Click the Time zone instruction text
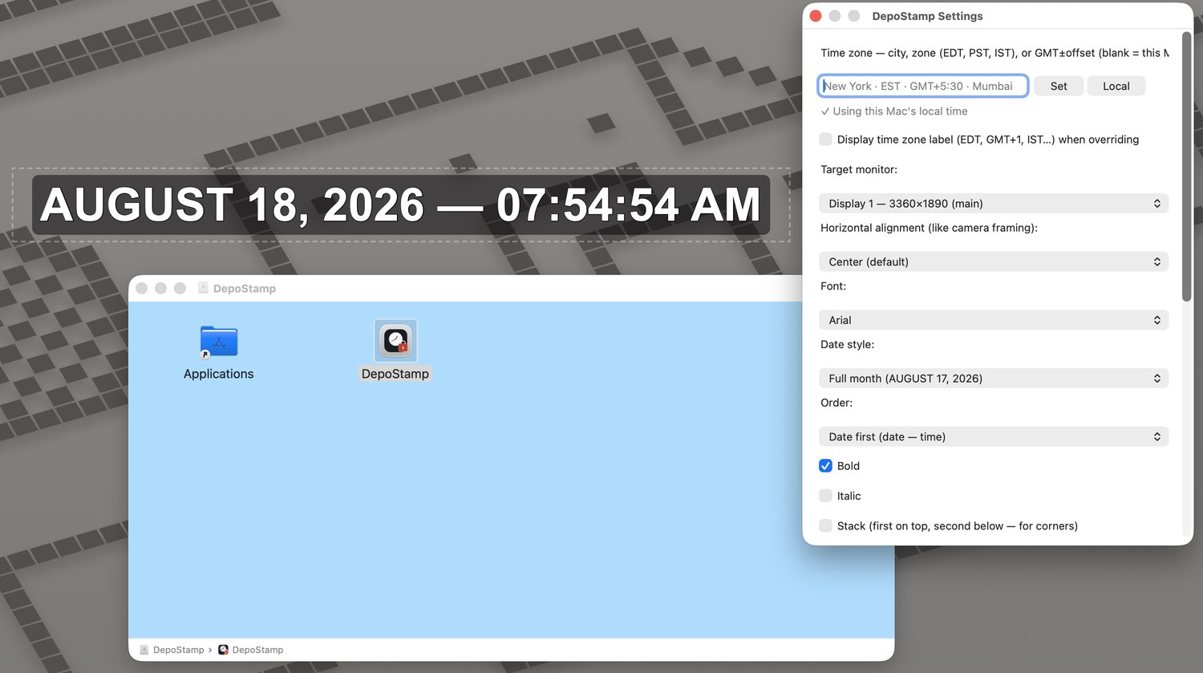Viewport: 1203px width, 673px height. pos(994,53)
